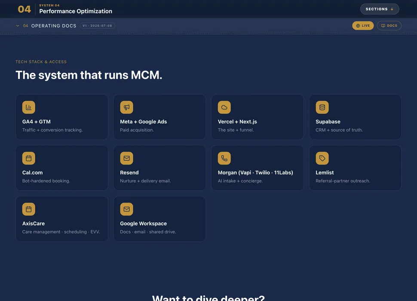
Task: Click the large 04 system number
Action: pos(25,9)
